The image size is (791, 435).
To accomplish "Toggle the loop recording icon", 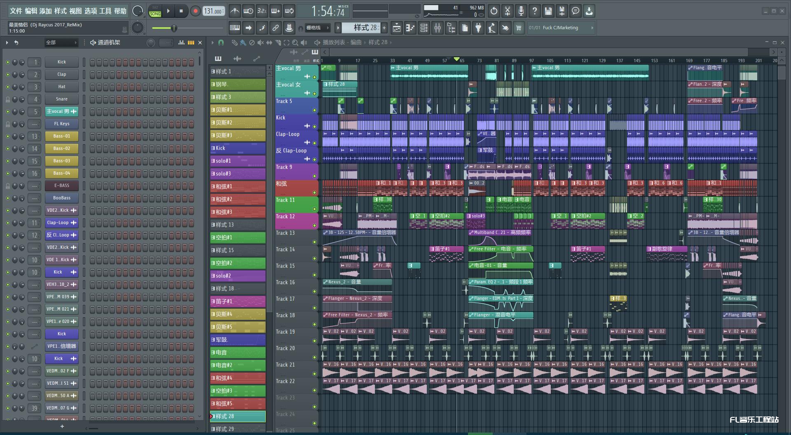I will [289, 11].
